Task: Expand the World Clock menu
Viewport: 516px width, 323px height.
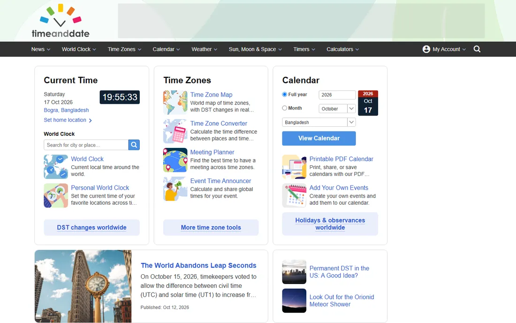Action: 79,49
